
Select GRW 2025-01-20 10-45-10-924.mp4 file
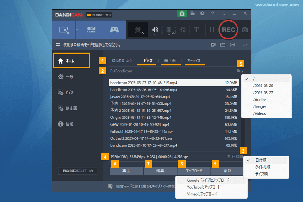[x=174, y=124]
